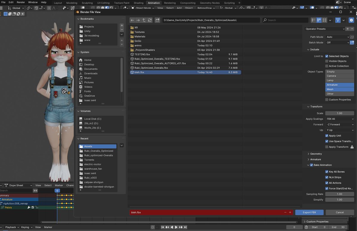Jump to timeline end frame
This screenshot has height=231, width=357.
click(185, 227)
